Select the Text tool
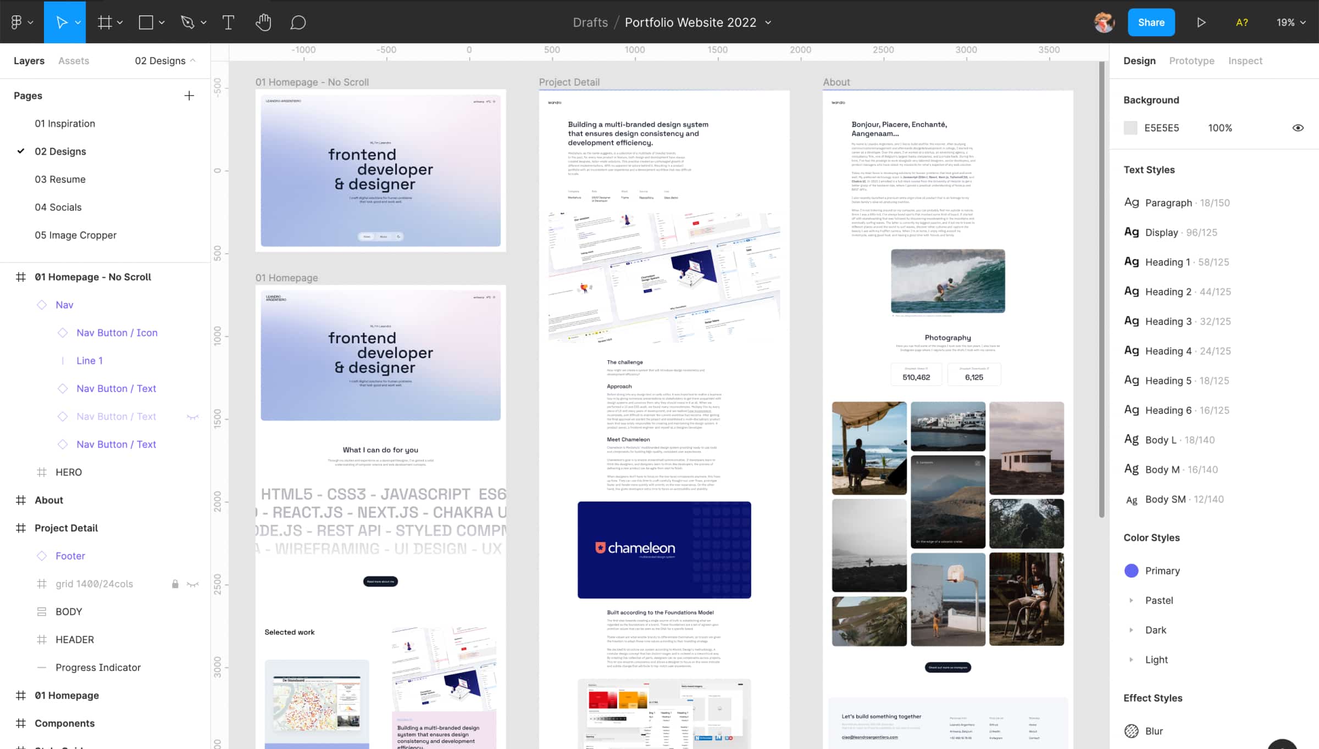1319x749 pixels. (228, 22)
